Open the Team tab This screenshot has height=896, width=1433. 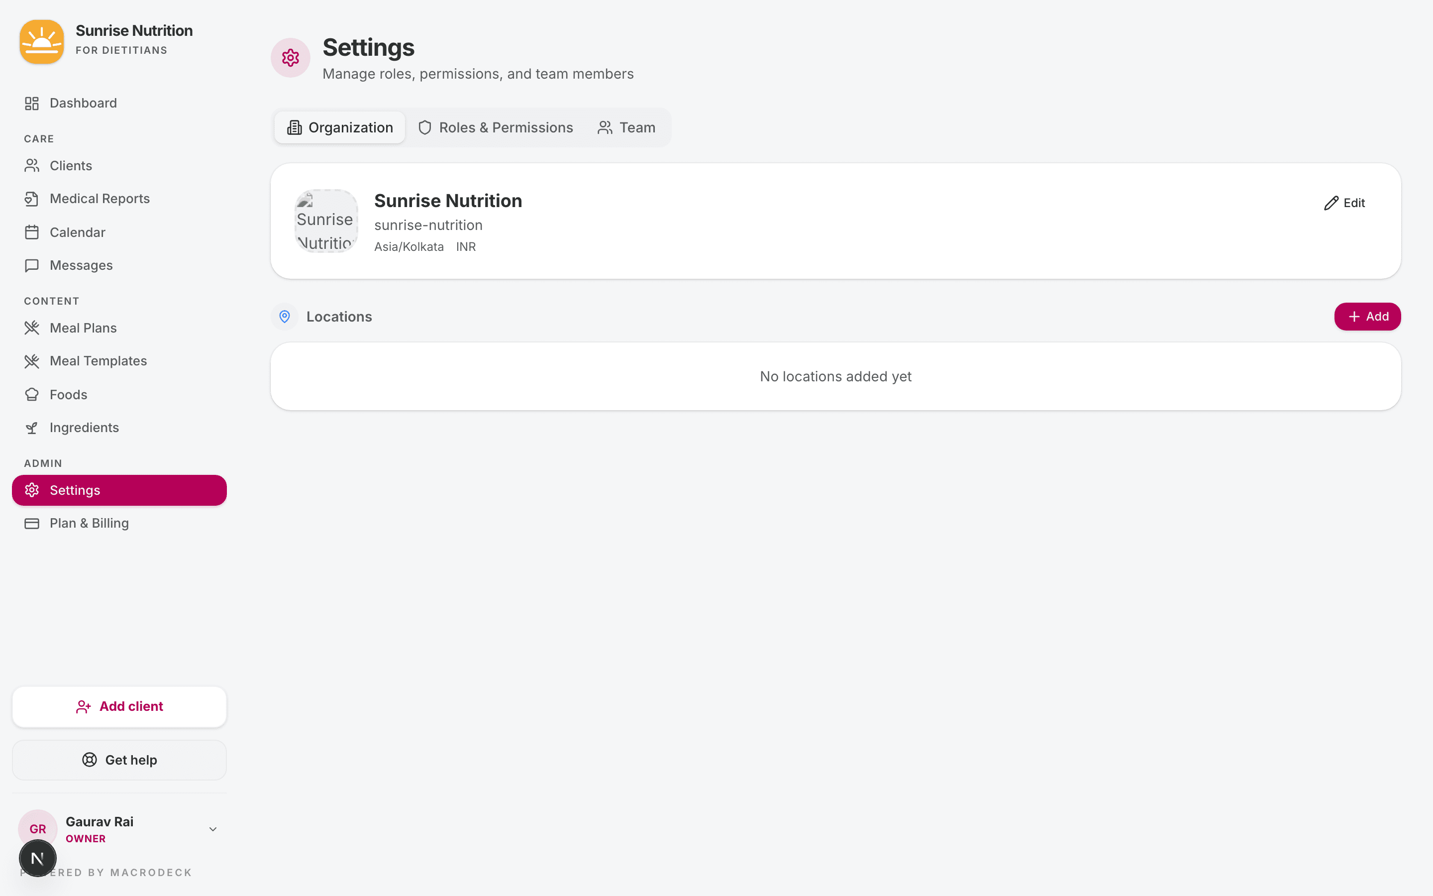pyautogui.click(x=626, y=127)
